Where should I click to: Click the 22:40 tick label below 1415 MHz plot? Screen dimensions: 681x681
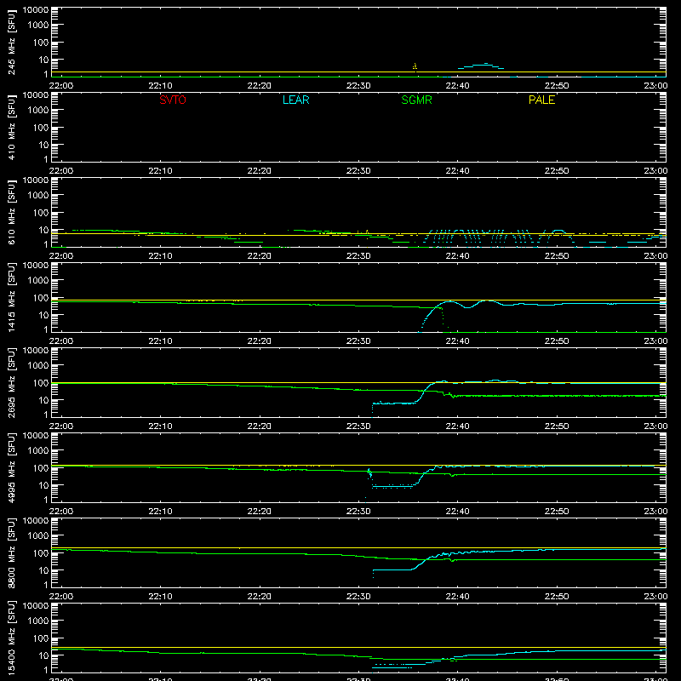[457, 341]
